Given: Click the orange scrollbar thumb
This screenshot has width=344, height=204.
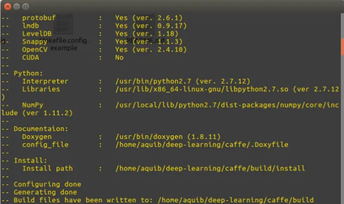Looking at the screenshot, I should tap(342, 47).
